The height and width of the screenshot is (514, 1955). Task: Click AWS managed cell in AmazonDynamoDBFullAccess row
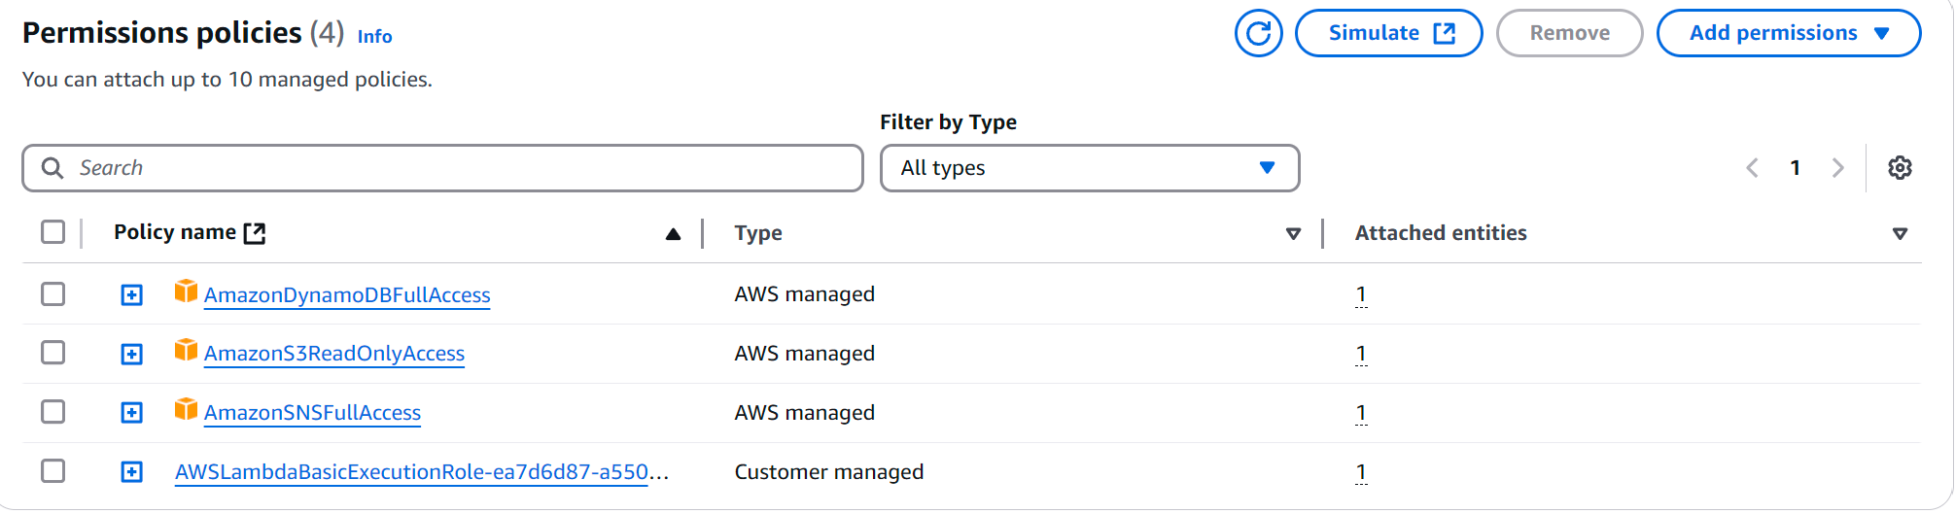[805, 294]
